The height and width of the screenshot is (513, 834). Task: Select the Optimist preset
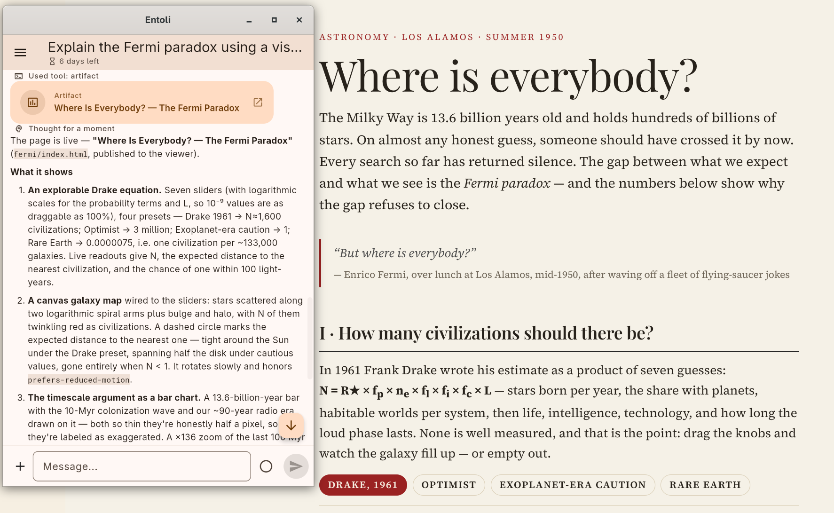tap(449, 485)
